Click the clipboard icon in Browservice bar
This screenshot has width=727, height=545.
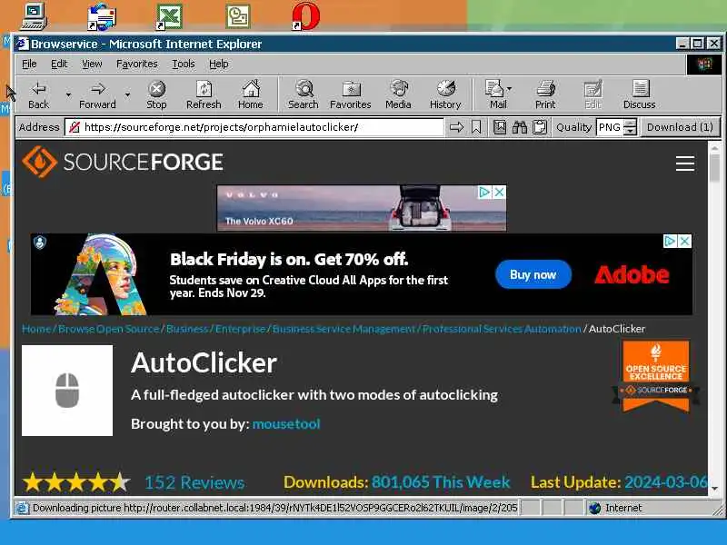click(x=539, y=127)
